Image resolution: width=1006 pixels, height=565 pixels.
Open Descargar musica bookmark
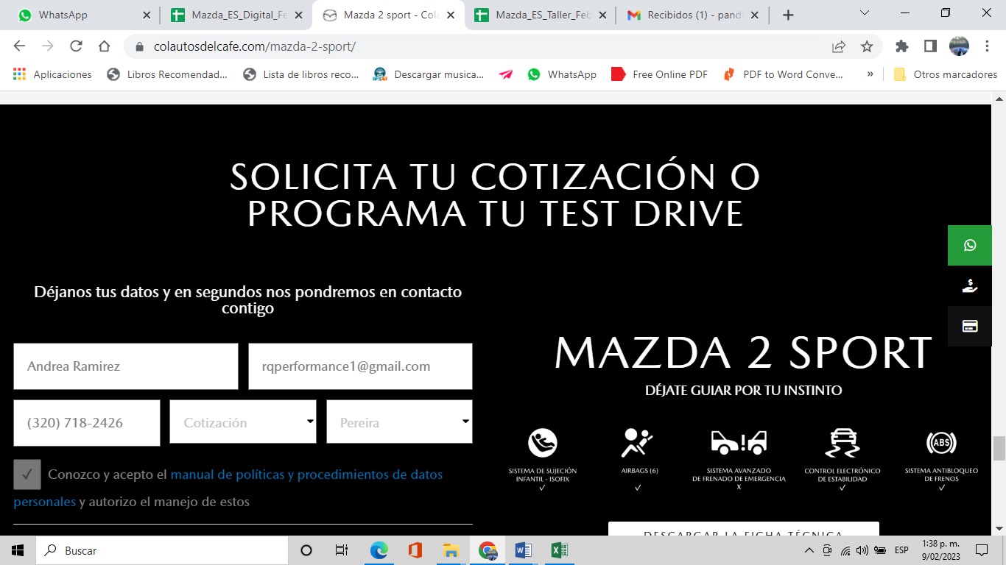tap(429, 74)
